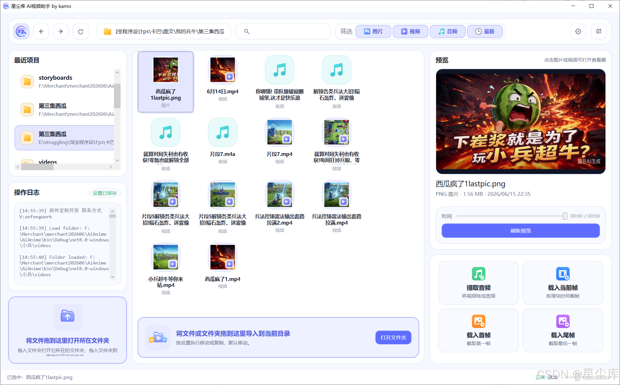The height and width of the screenshot is (385, 620).
Task: Click the recent projects horizontal scrollbar thumb
Action: click(37, 167)
